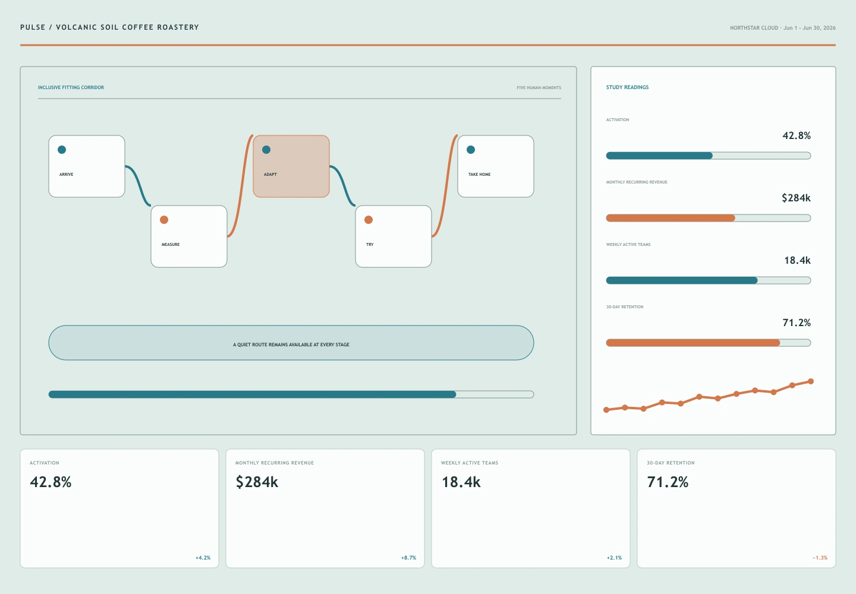The width and height of the screenshot is (856, 594).
Task: Open the Activation 42.8% summary card
Action: coord(119,508)
